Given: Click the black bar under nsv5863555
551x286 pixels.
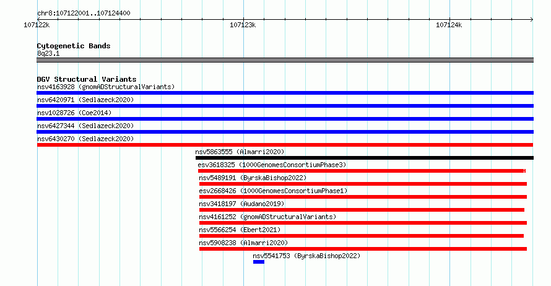Looking at the screenshot, I should pos(365,158).
